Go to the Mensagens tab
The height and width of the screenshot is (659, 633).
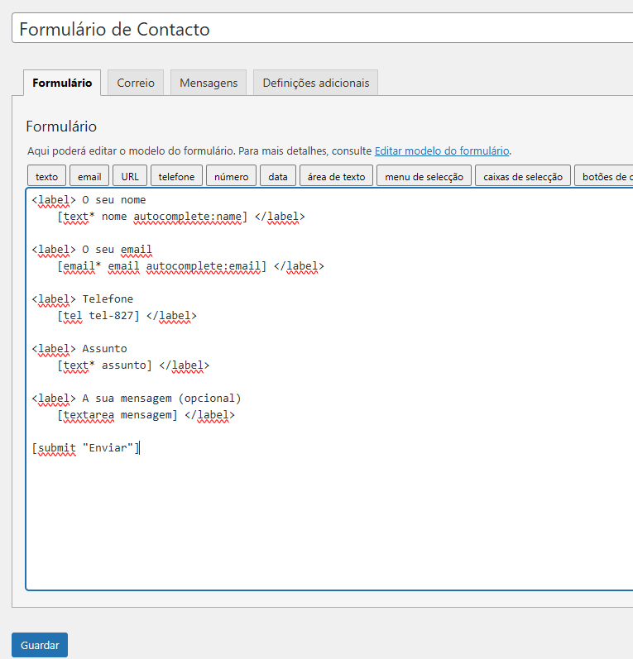coord(209,83)
